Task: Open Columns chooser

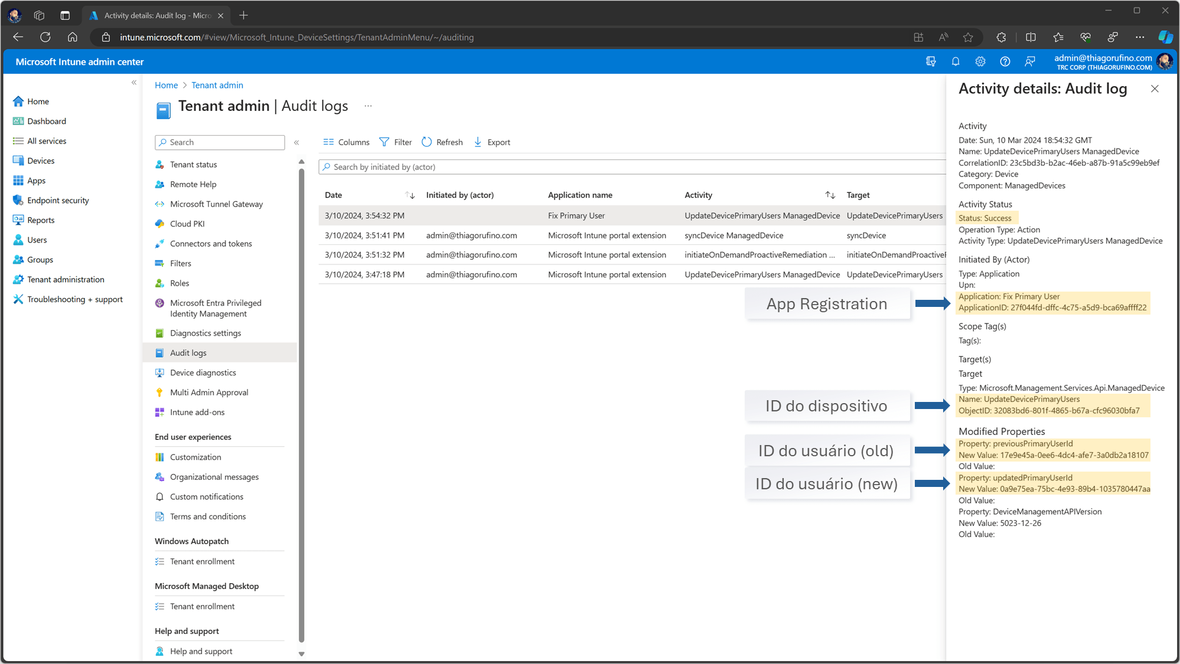Action: pos(347,142)
